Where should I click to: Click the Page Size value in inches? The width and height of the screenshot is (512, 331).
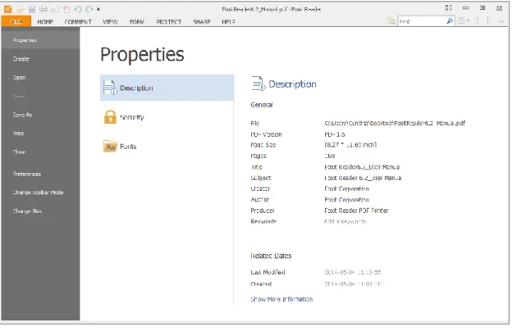click(350, 144)
